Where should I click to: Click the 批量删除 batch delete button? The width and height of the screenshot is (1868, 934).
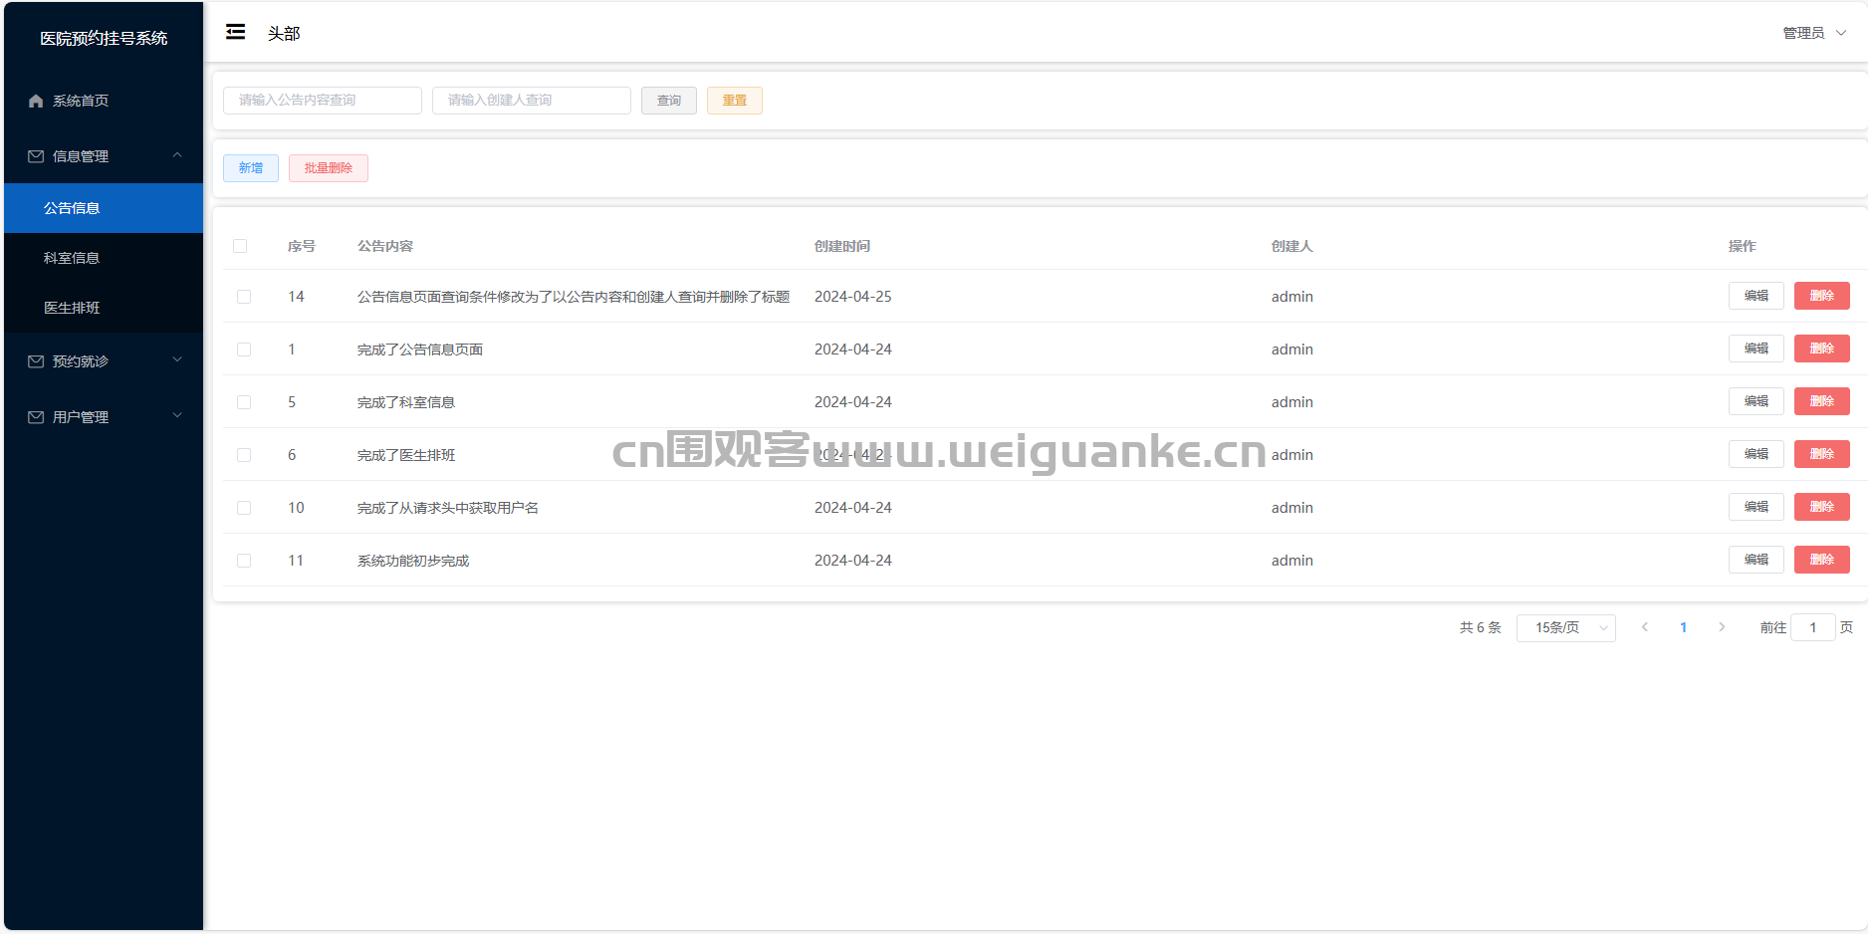tap(329, 168)
